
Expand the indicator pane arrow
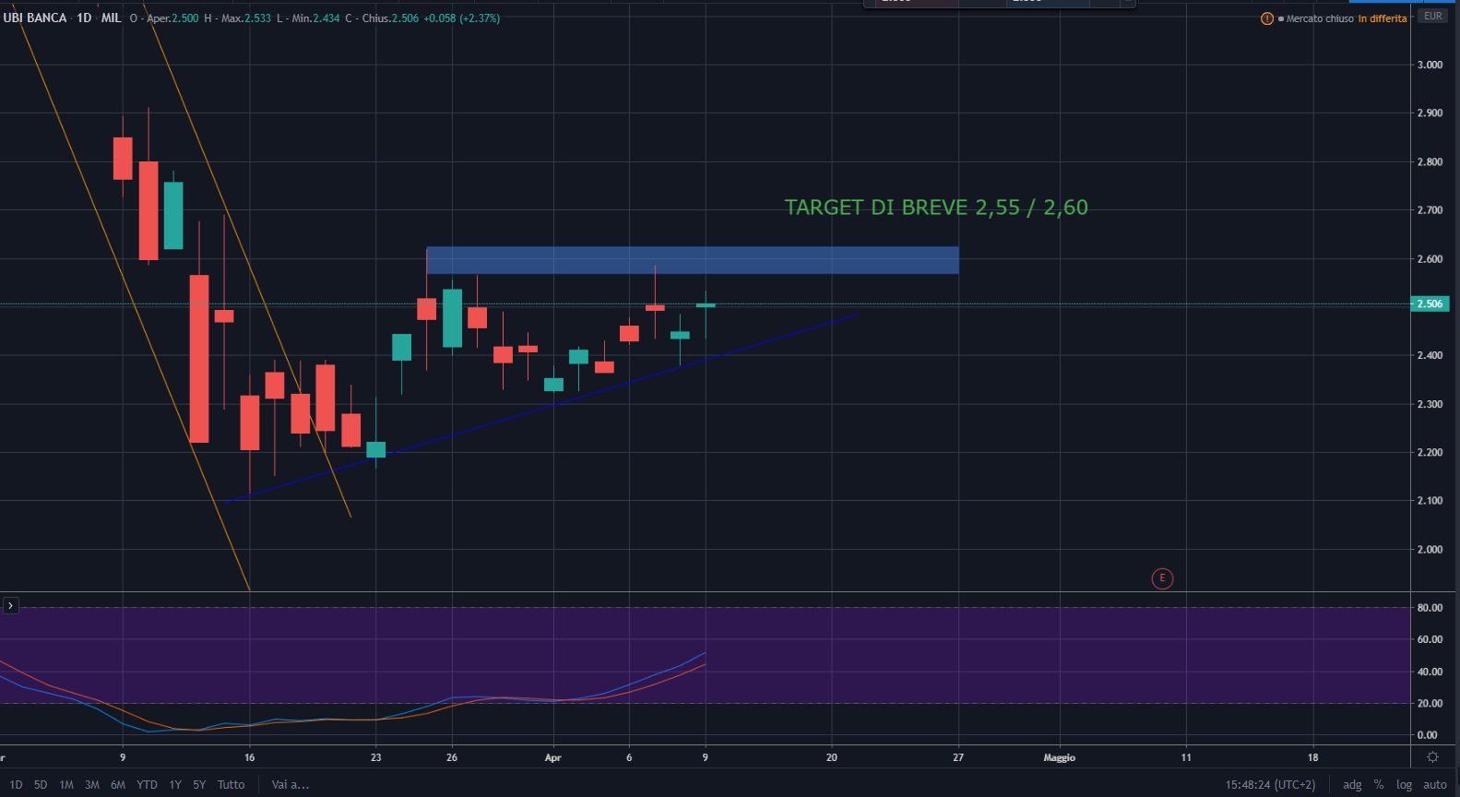[x=10, y=606]
